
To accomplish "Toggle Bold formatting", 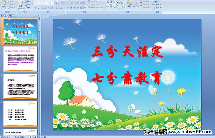I will pos(35,8).
